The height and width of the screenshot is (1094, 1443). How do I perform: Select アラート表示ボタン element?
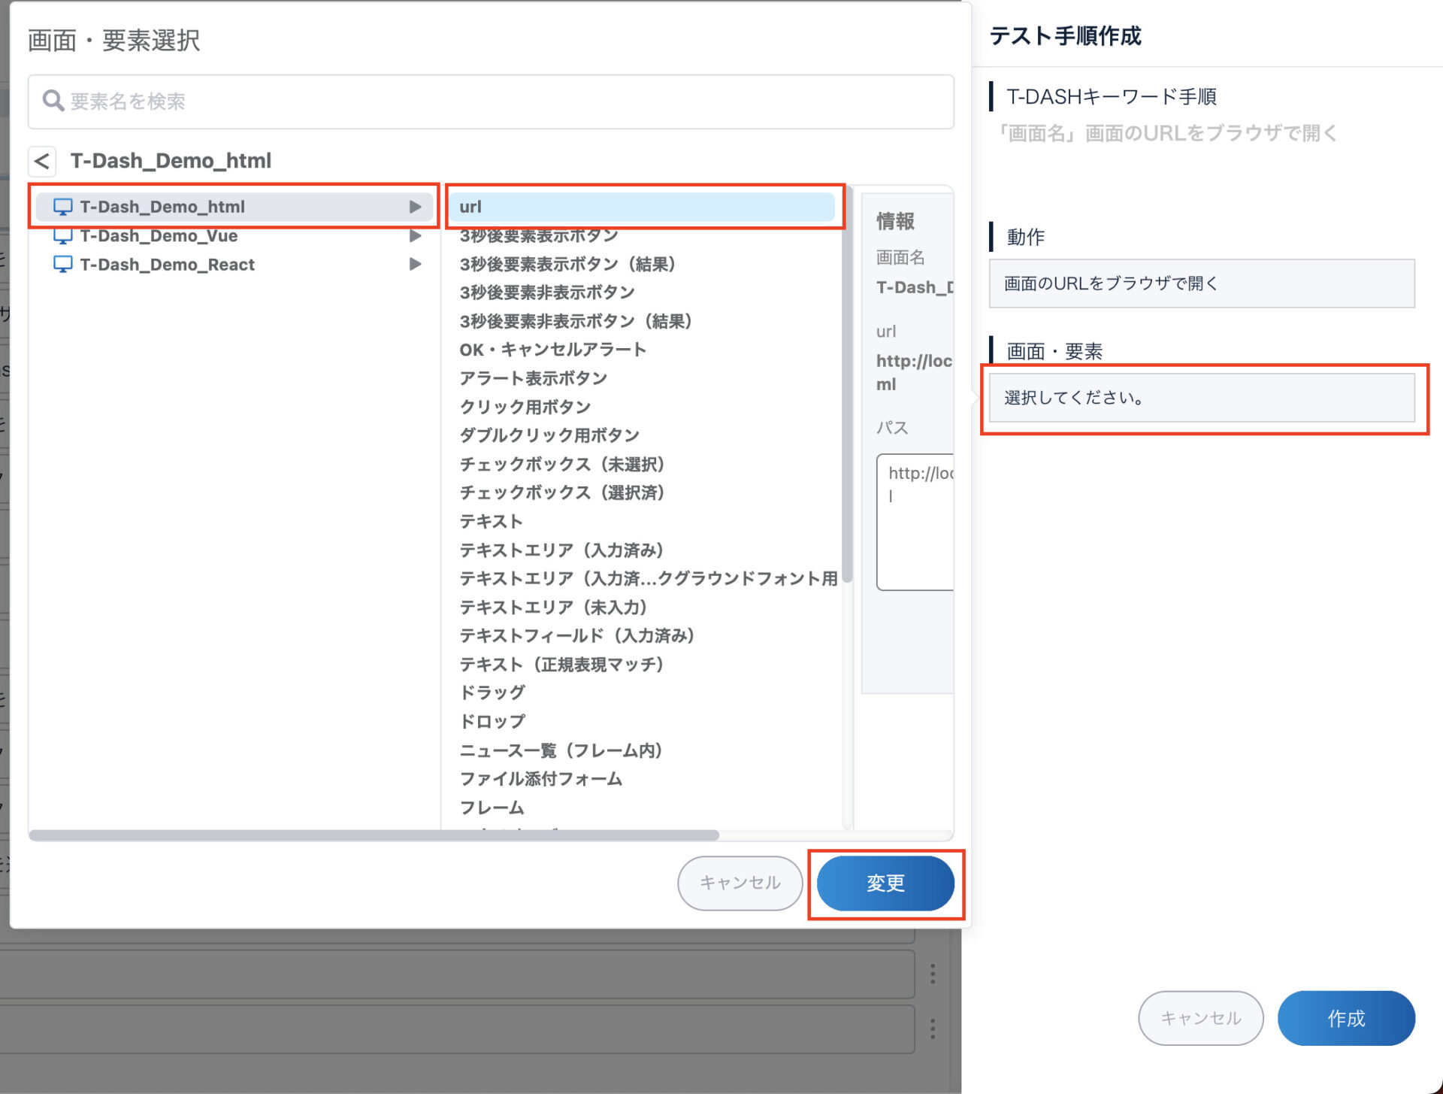pos(533,378)
